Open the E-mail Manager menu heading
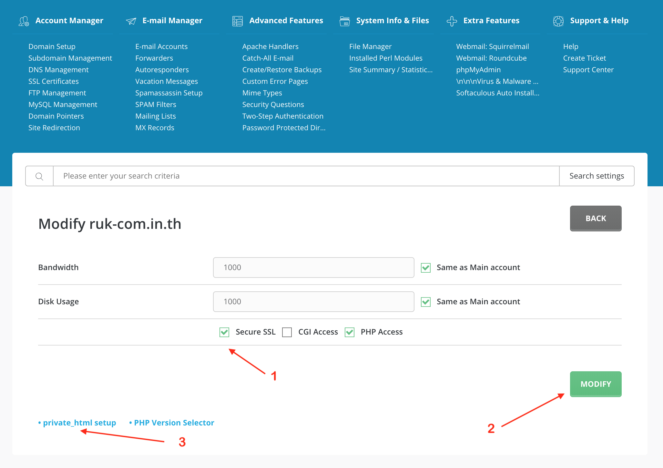The width and height of the screenshot is (663, 468). click(172, 21)
